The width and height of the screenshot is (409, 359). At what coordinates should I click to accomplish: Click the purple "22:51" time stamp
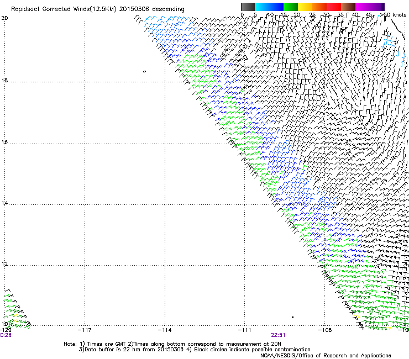(x=278, y=335)
